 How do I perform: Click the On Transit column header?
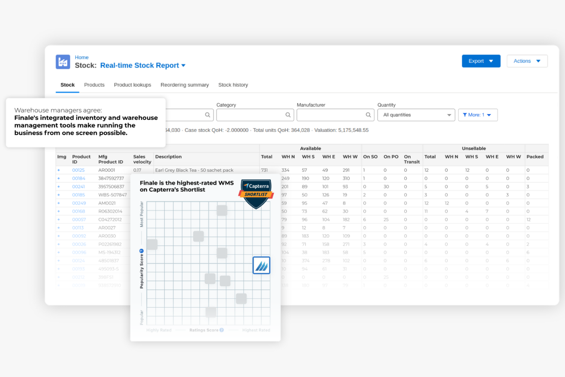[x=412, y=159]
